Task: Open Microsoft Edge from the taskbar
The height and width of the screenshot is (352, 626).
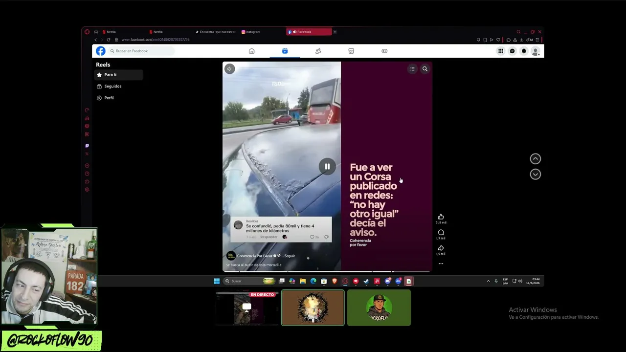Action: point(313,281)
